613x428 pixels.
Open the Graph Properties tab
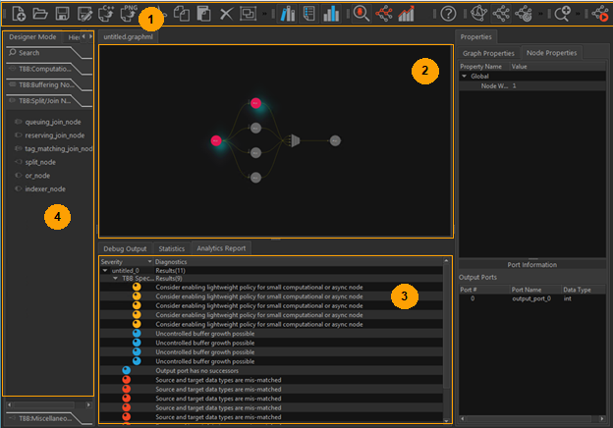click(488, 53)
